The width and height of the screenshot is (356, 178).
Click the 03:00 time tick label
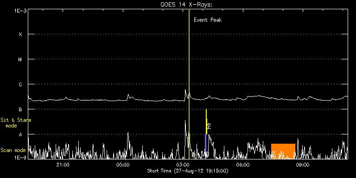coord(183,165)
